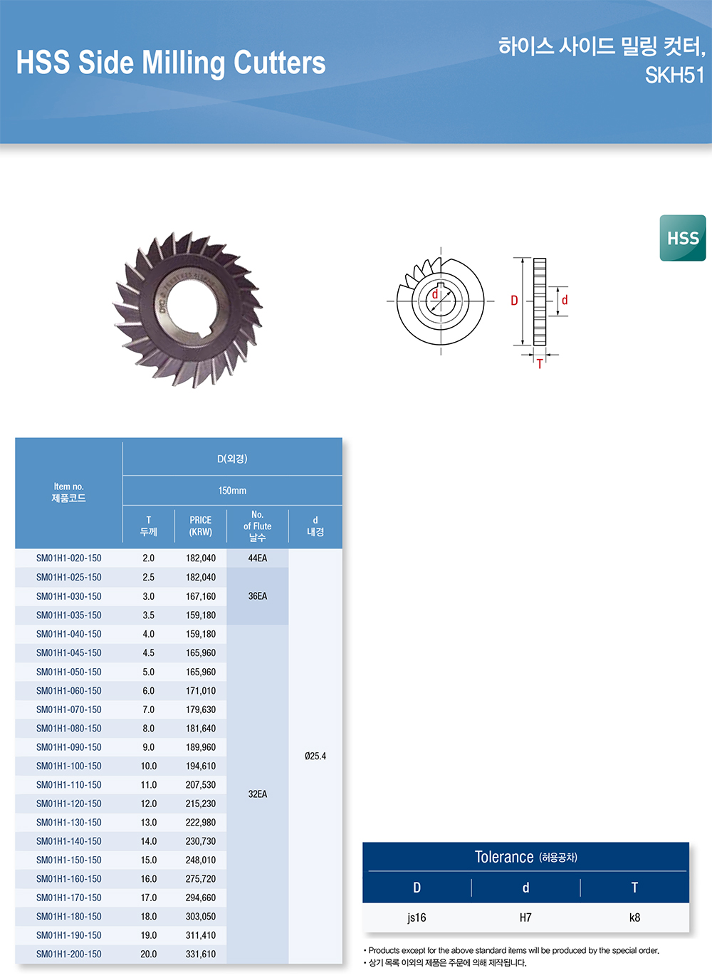Click item code SM01H1-130-150

[68, 823]
